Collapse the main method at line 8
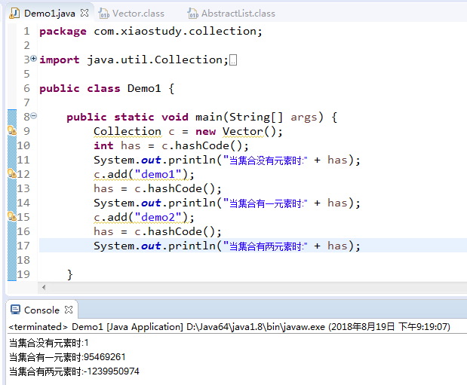Image resolution: width=467 pixels, height=385 pixels. click(34, 115)
